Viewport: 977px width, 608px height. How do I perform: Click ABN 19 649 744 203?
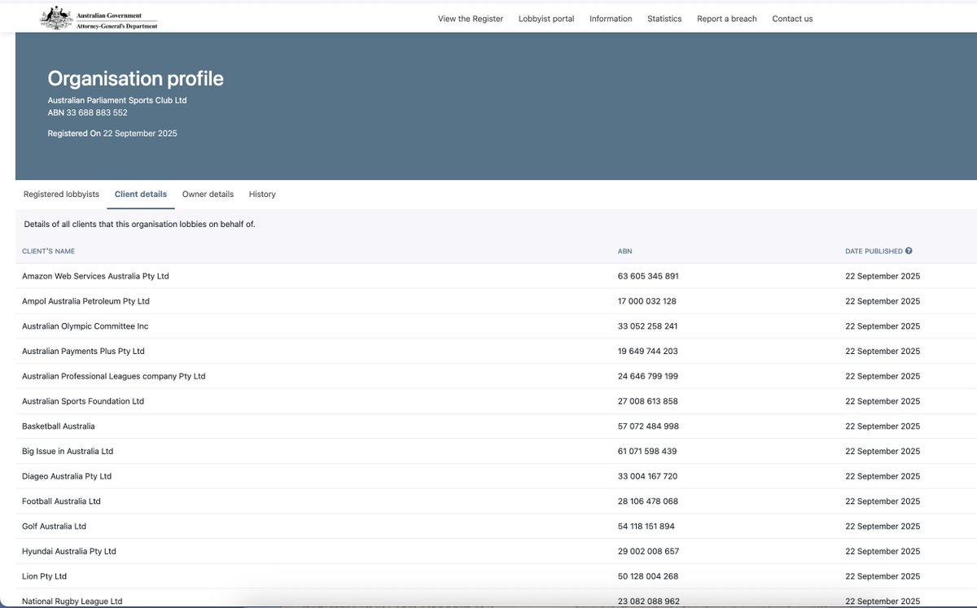tap(648, 352)
